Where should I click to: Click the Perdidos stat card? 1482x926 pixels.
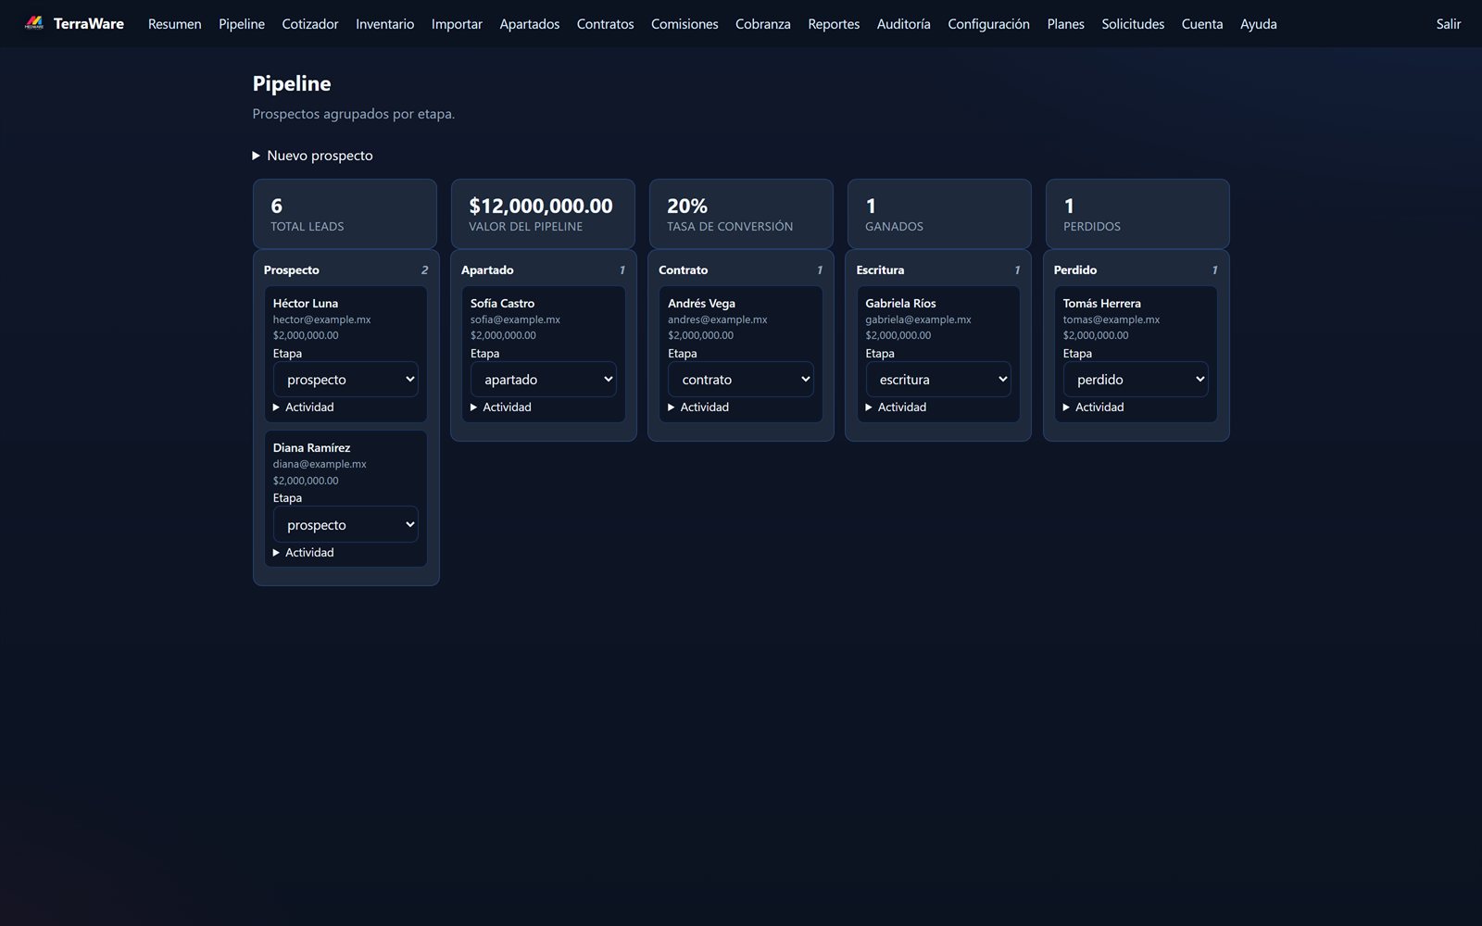coord(1137,214)
